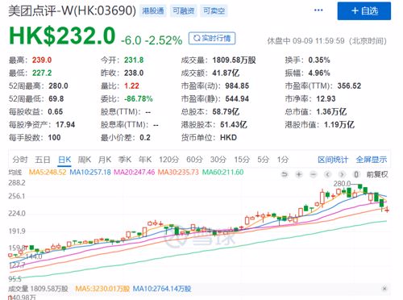Open the three-dots more options menu

pyautogui.click(x=318, y=10)
